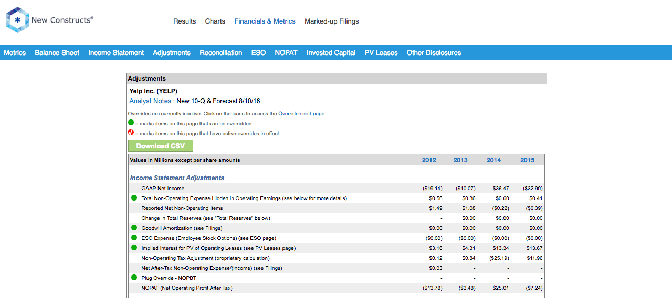Screen dimensions: 672x298
Task: Open the Results page
Action: click(184, 21)
